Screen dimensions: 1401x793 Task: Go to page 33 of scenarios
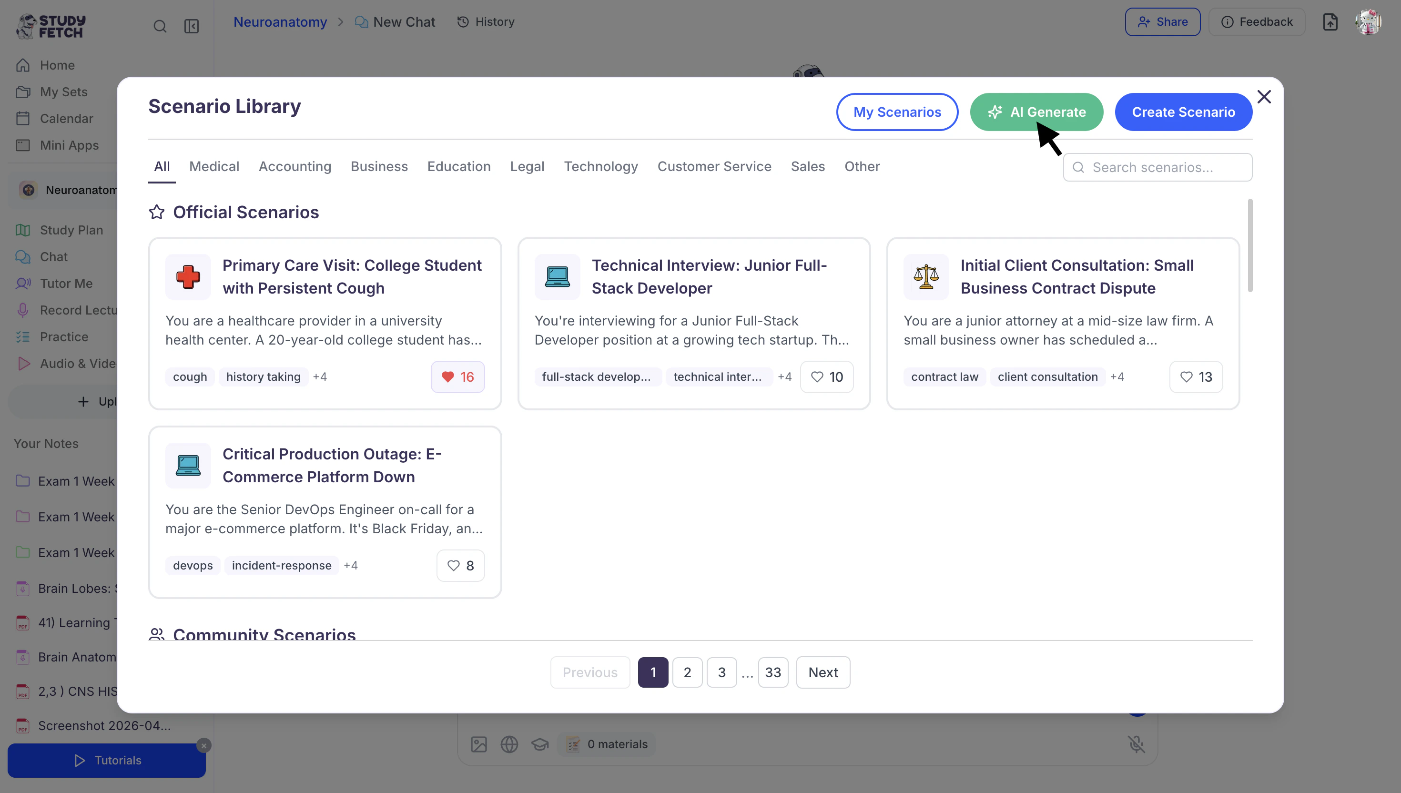772,672
